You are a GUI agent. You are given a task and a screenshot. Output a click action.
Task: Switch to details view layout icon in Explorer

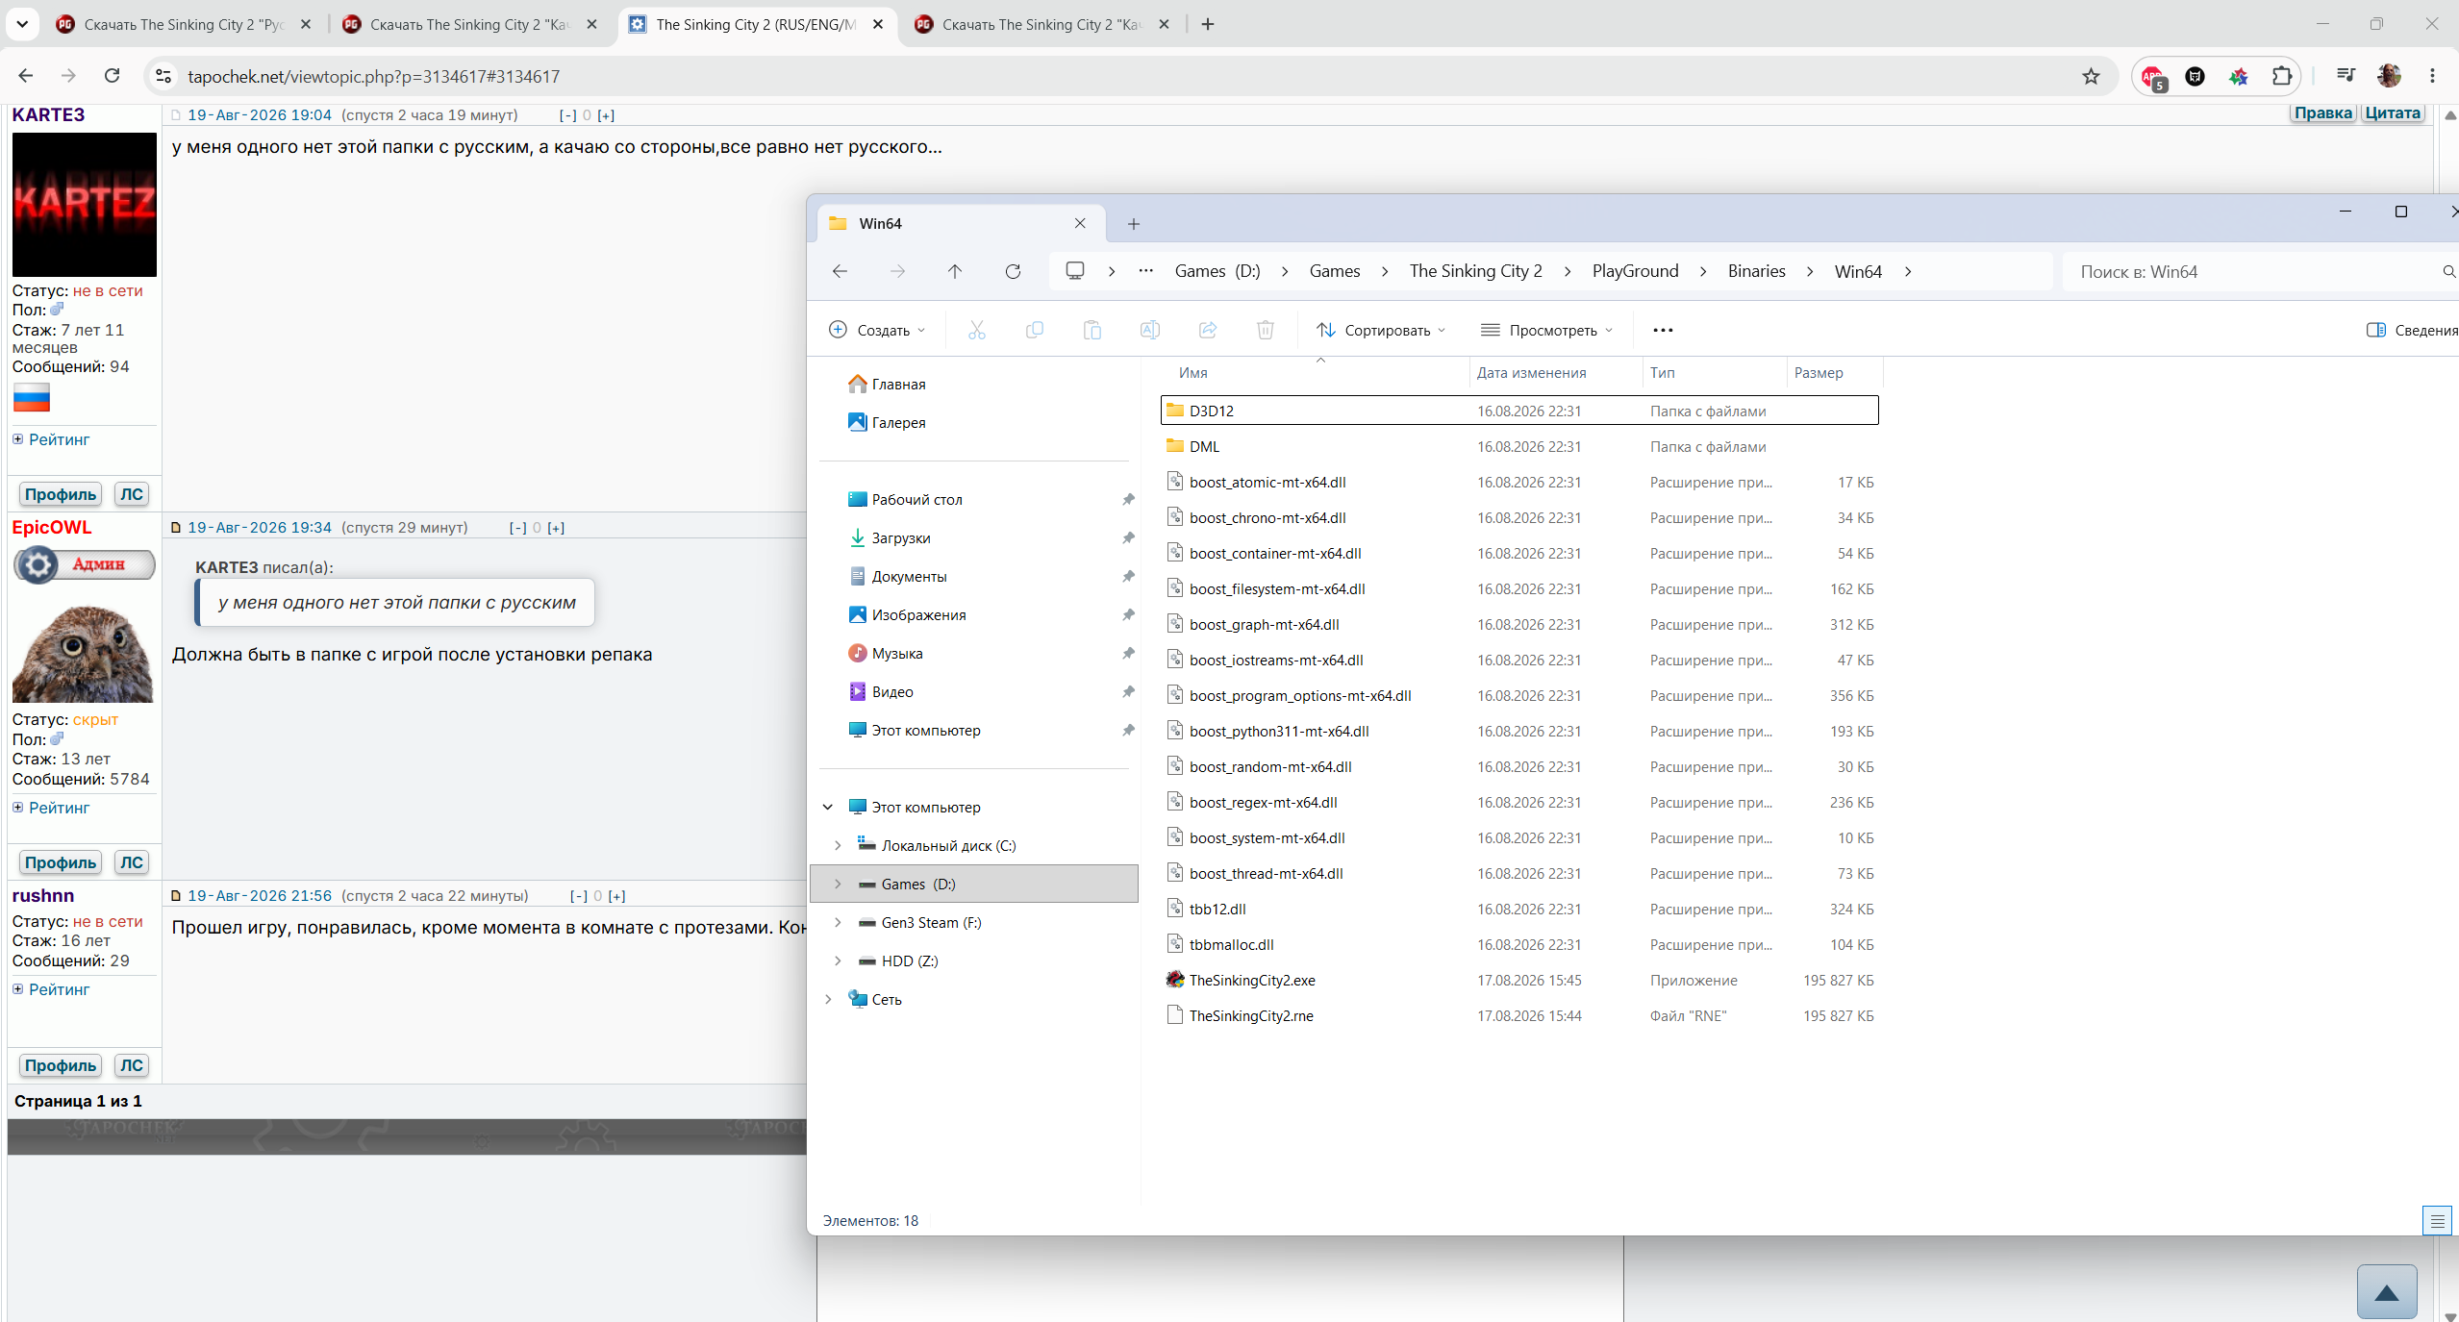[x=2437, y=1221]
